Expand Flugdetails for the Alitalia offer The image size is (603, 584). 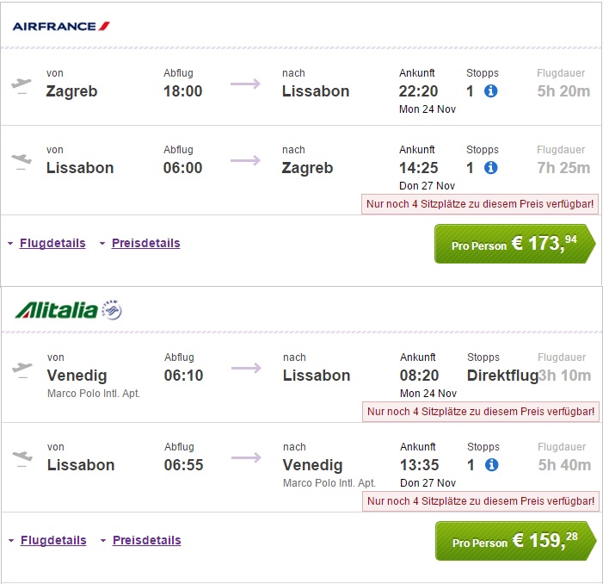(x=53, y=541)
